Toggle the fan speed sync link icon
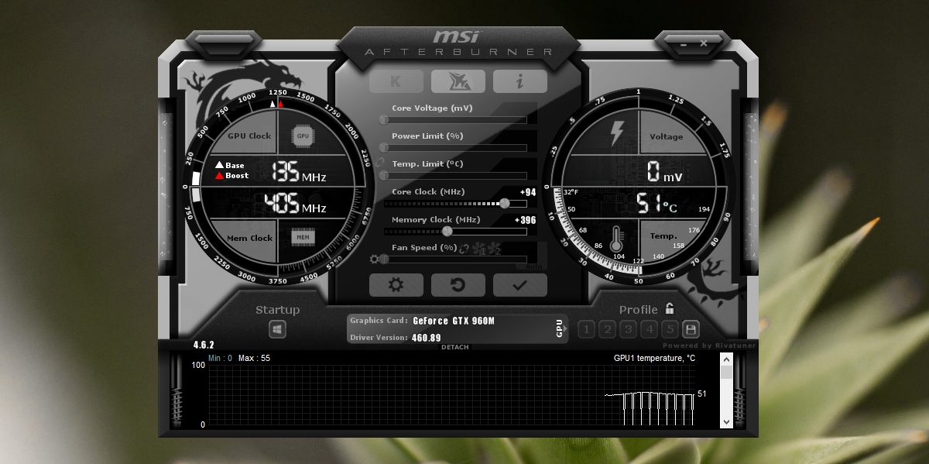 tap(465, 249)
